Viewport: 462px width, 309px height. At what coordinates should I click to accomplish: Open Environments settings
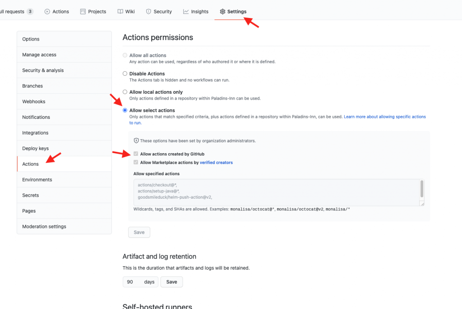pos(64,180)
